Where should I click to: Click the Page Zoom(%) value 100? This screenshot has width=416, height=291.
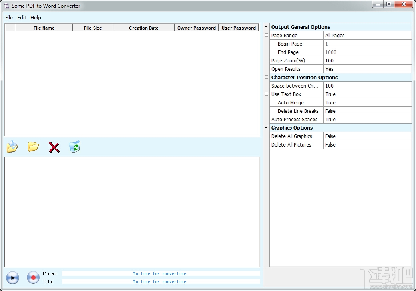click(368, 61)
